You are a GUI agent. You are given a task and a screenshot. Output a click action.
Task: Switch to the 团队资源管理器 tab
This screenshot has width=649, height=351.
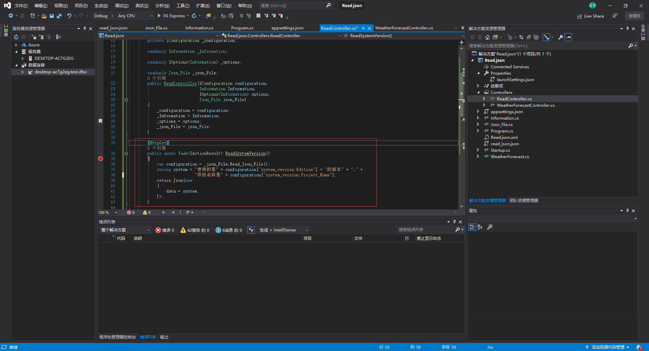(524, 201)
